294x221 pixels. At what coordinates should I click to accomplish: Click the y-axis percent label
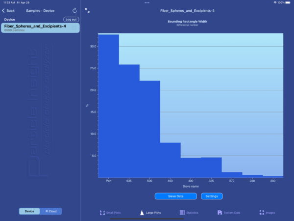coord(88,105)
